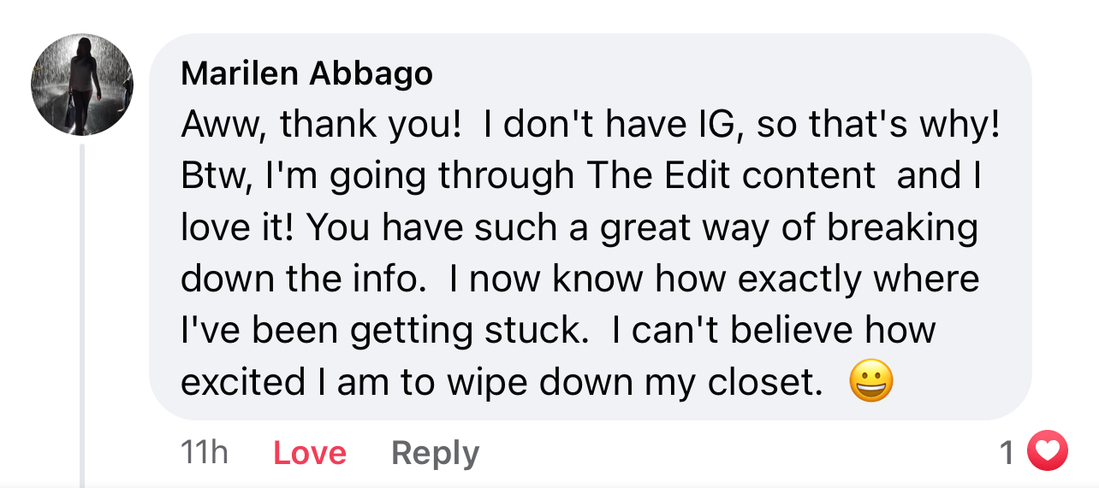Image resolution: width=1099 pixels, height=488 pixels.
Task: Open Marilen Abbago's profile name link
Action: click(306, 75)
